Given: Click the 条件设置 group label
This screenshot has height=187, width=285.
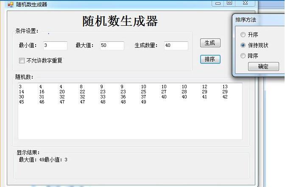Looking at the screenshot, I should (x=27, y=31).
